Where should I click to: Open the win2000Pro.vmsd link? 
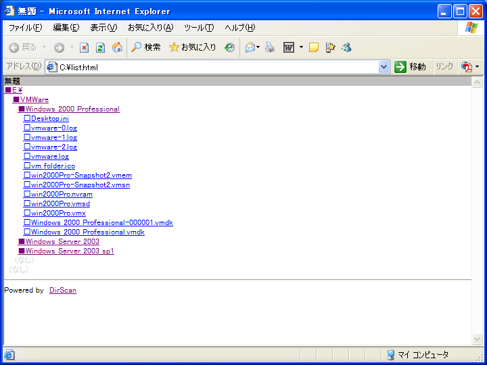57,204
